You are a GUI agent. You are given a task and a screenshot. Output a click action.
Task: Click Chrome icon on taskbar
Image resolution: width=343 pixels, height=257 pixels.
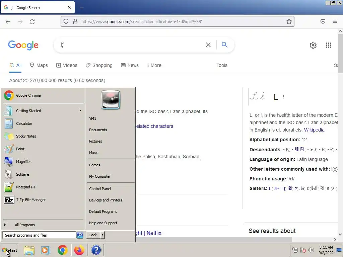(63, 250)
